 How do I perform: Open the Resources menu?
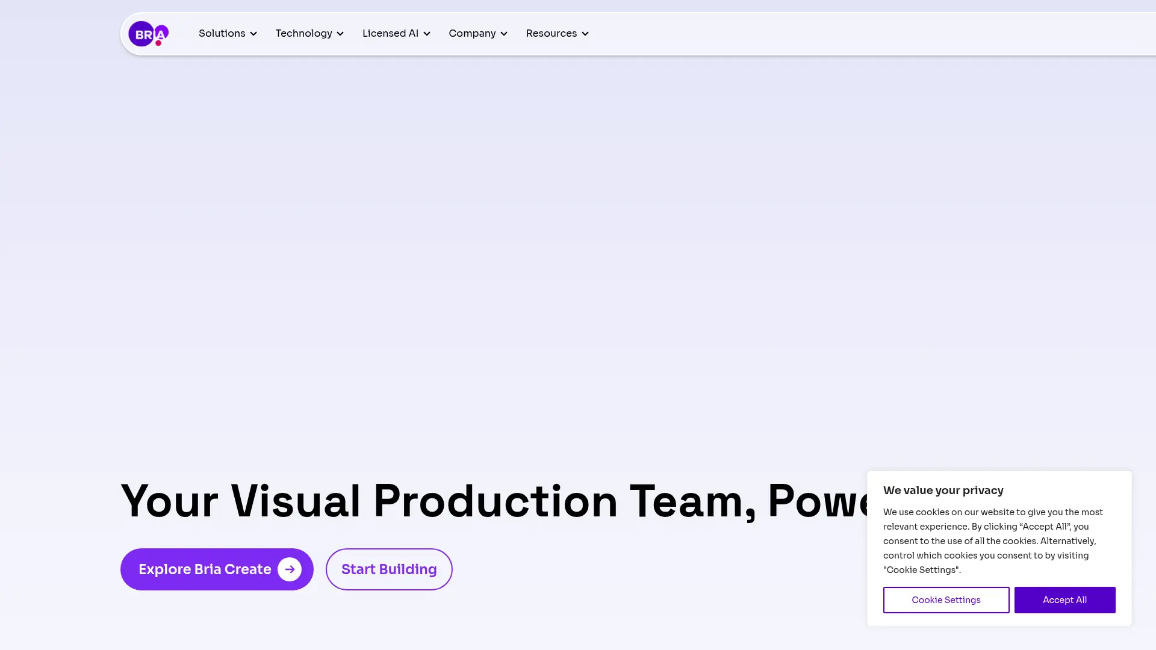558,34
